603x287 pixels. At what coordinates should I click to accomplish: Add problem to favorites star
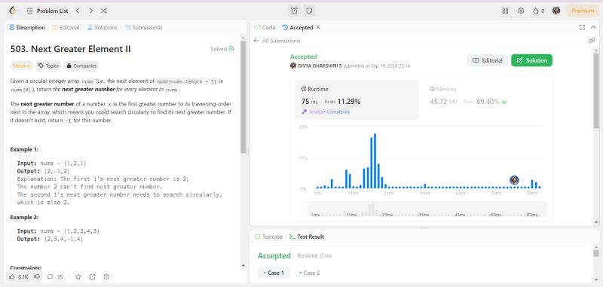click(78, 276)
